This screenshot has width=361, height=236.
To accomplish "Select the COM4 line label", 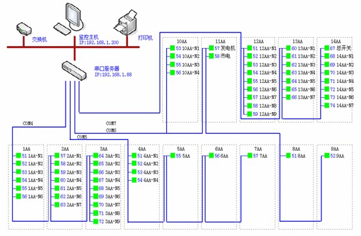I will click(x=28, y=123).
